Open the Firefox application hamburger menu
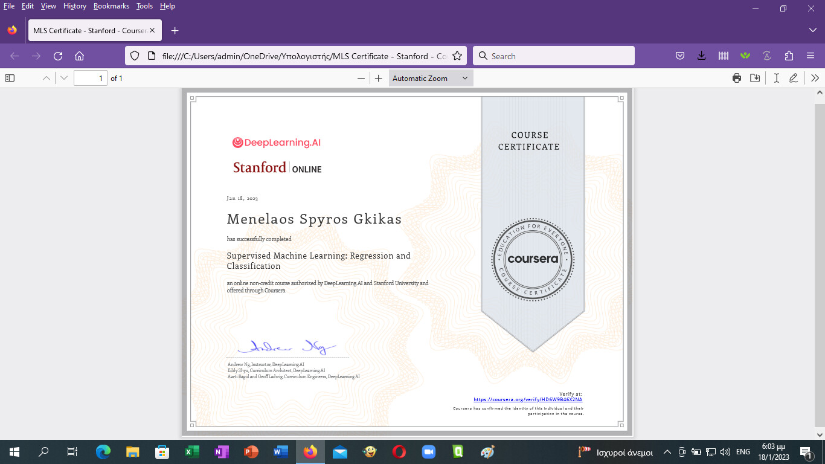Screen dimensions: 825x464 click(x=811, y=56)
